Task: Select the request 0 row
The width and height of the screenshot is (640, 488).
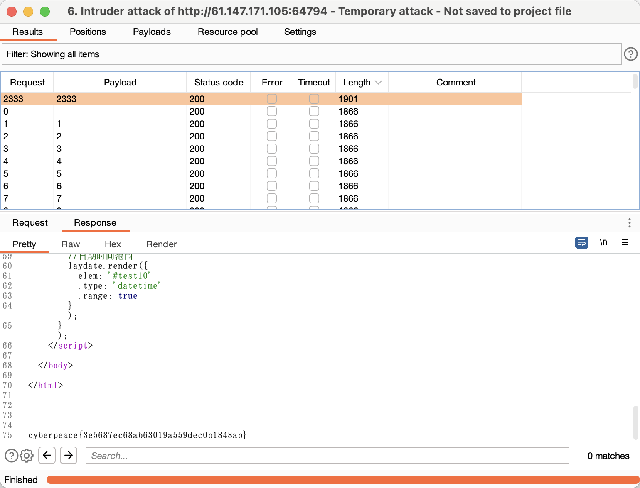Action: point(261,111)
